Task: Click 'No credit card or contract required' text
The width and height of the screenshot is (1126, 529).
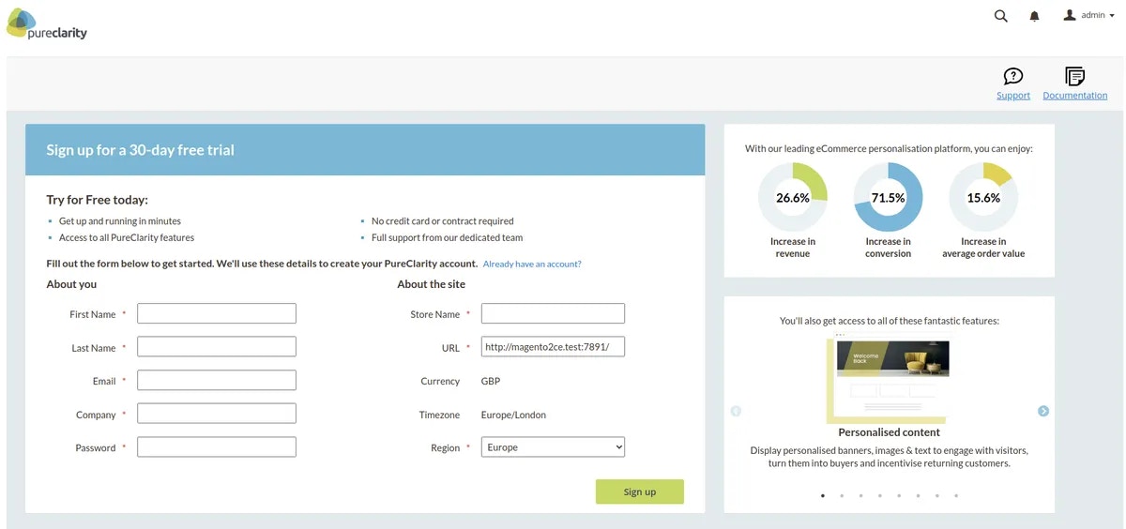Action: point(443,221)
